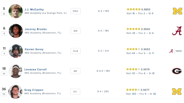Open Jacorey Brooks' player profile link
Screen dimensions: 184x103
click(35, 29)
